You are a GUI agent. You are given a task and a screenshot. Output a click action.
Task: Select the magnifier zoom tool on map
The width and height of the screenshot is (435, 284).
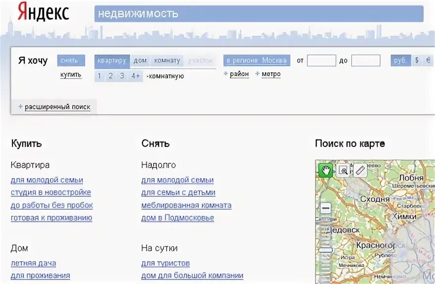coord(343,170)
